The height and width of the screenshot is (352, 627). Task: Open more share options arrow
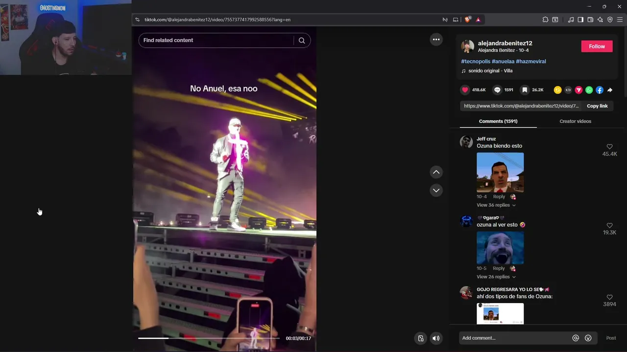point(610,90)
